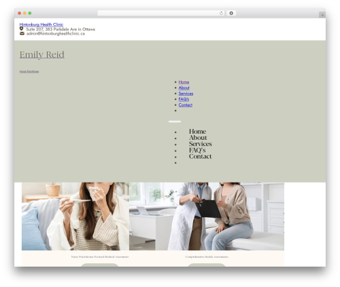340x287 pixels.
Task: Click the map pin location icon
Action: tap(21, 28)
